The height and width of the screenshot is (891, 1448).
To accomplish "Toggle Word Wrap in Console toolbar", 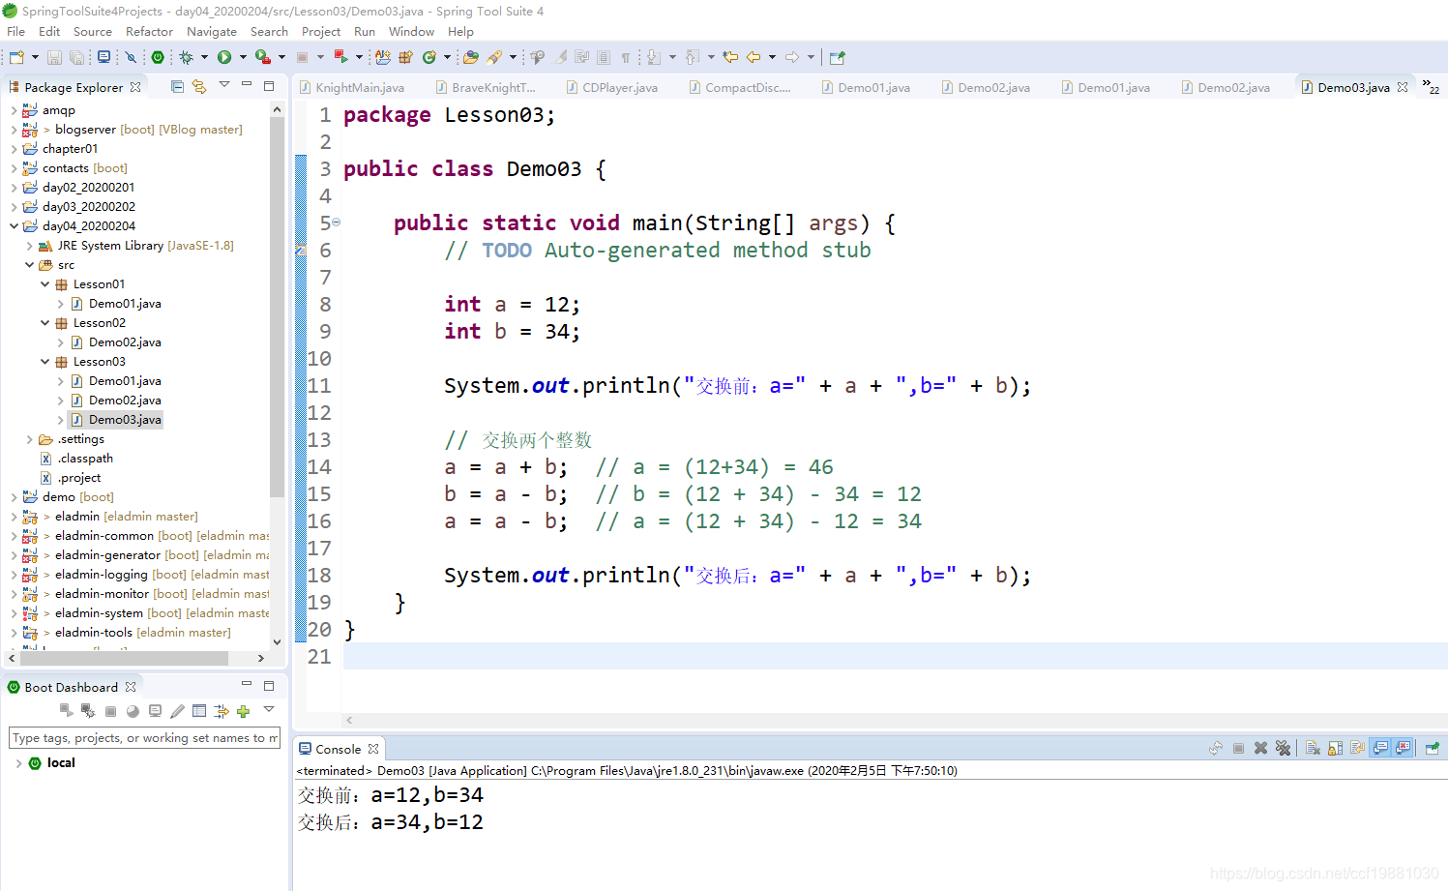I will click(x=1358, y=748).
